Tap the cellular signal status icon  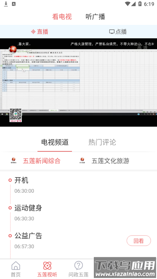coord(133,4)
